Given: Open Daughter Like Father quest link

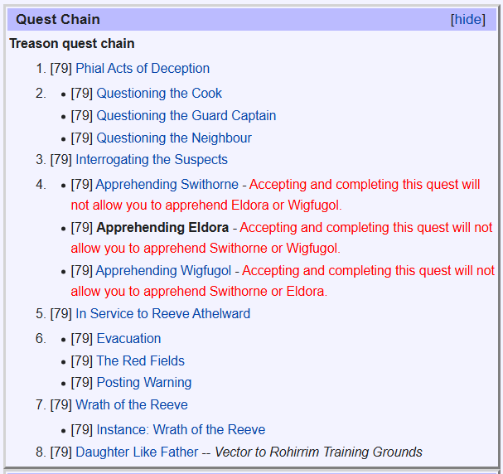Looking at the screenshot, I should click(137, 452).
